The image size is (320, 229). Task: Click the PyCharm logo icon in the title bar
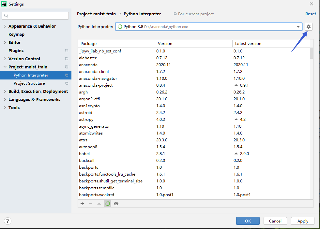click(x=4, y=4)
